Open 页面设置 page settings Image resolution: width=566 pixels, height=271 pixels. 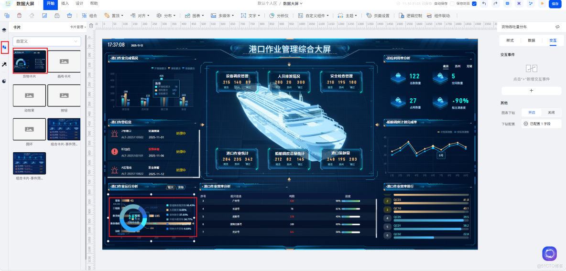pos(378,15)
